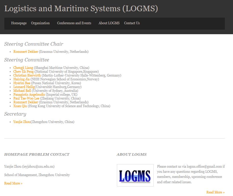Open Haiying Jia's profile link

pyautogui.click(x=21, y=79)
